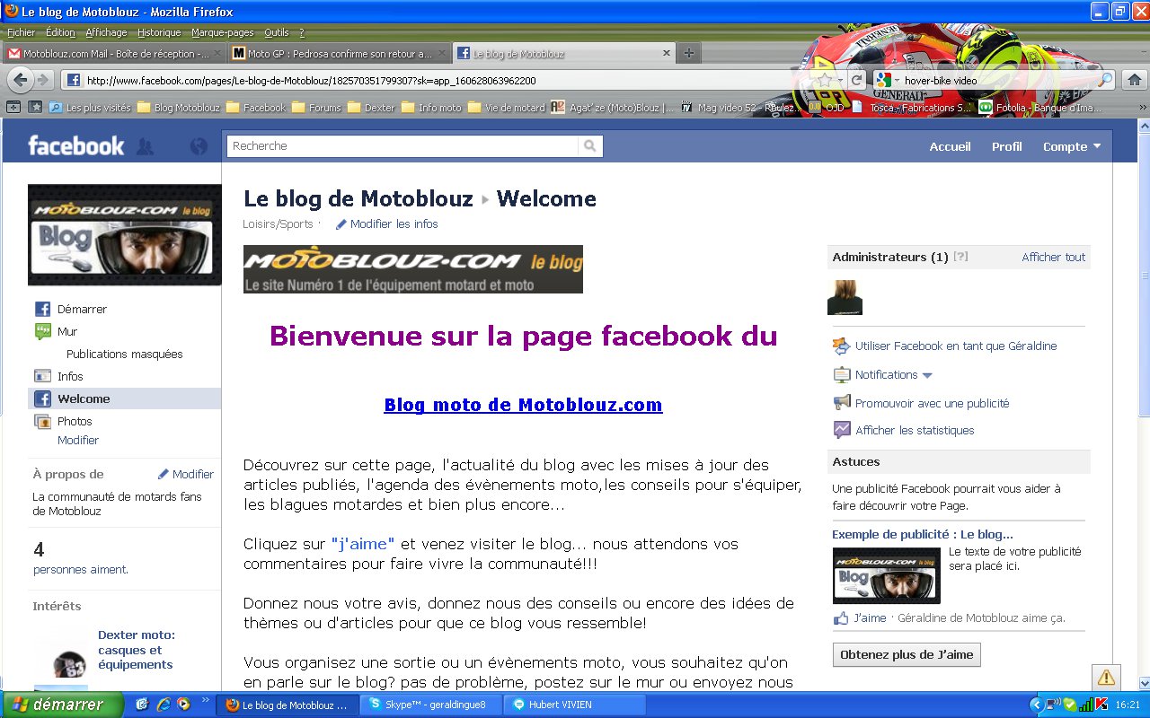Click the Facebook logo in the blue bar

(x=76, y=145)
